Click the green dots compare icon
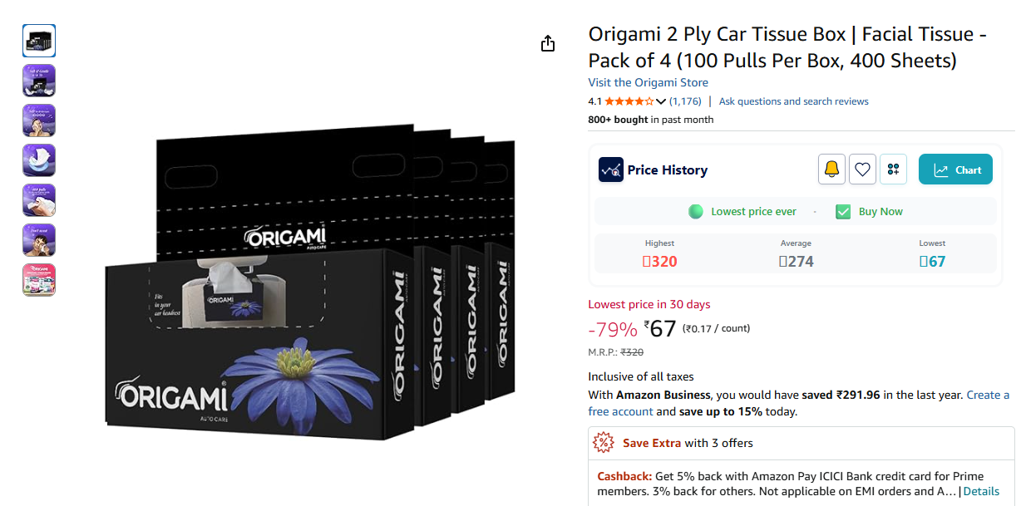Screen dimensions: 1026x506 click(893, 169)
